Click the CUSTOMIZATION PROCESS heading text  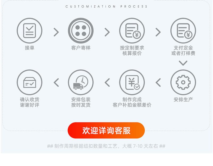[x=106, y=6]
